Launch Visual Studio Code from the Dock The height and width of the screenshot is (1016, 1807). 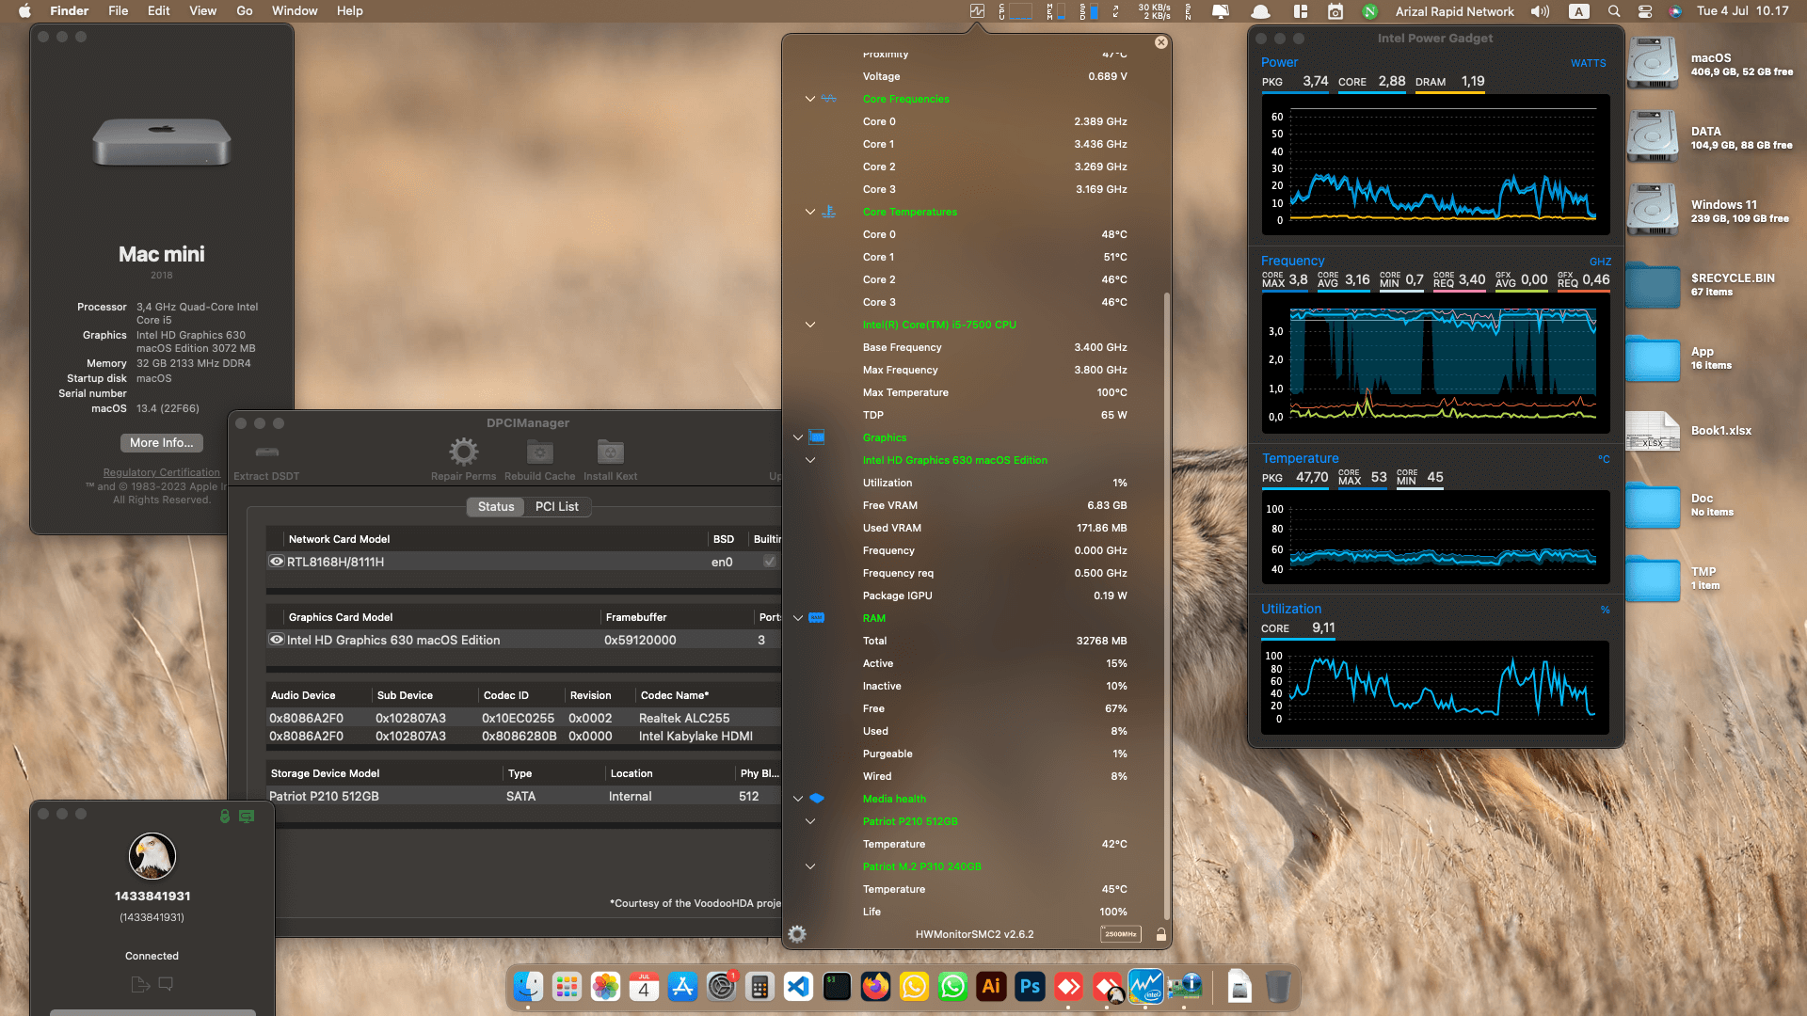click(798, 987)
